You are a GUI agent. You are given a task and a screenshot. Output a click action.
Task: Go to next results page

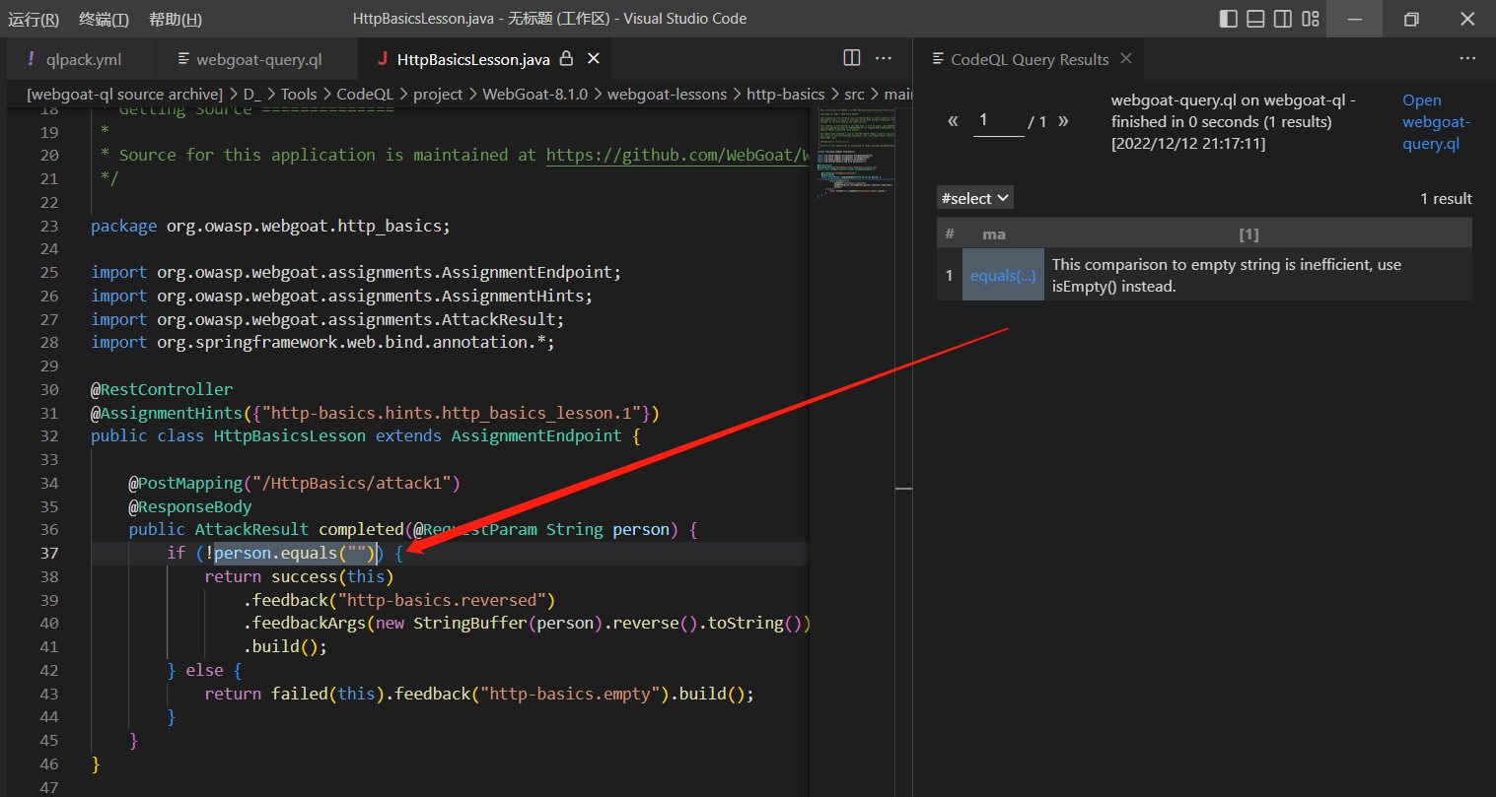[1063, 121]
